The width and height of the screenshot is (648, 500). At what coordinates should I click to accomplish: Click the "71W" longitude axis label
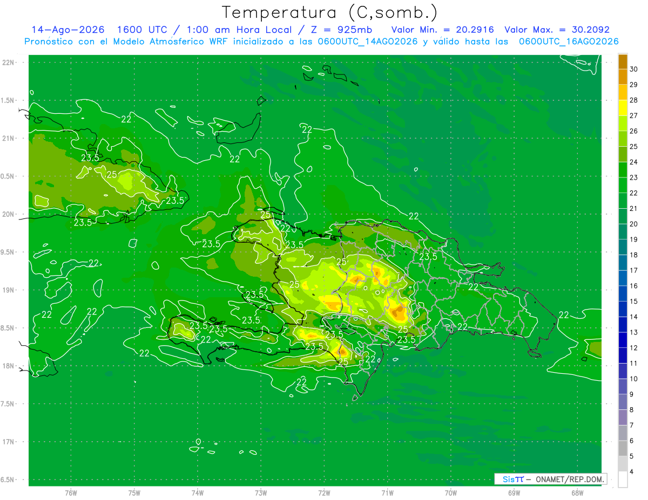387,494
